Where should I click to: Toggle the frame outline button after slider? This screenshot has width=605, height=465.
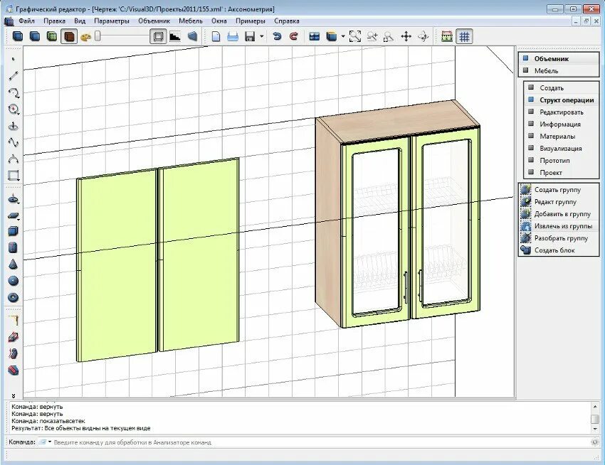click(x=158, y=37)
